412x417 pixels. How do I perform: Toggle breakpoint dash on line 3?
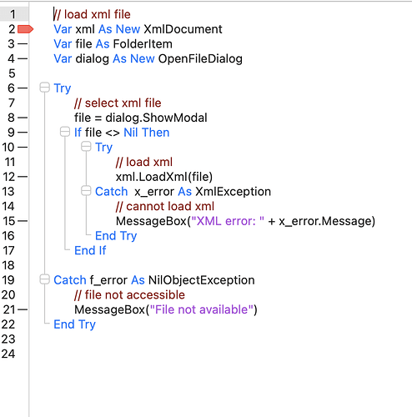tap(23, 44)
